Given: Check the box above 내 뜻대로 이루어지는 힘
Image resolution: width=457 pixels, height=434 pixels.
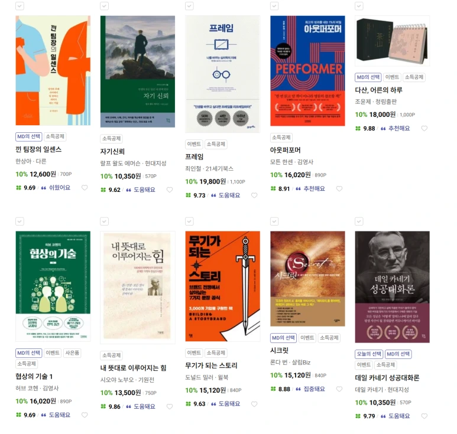Looking at the screenshot, I should 104,221.
